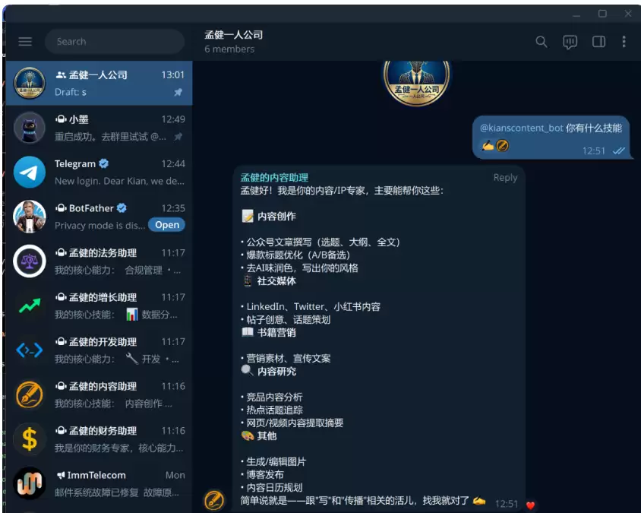Click the pin icon on 孟健一人公司 row
This screenshot has width=641, height=513.
click(178, 93)
